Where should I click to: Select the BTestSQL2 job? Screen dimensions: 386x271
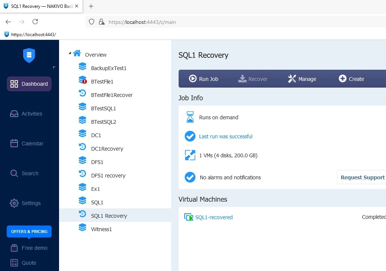coord(104,122)
